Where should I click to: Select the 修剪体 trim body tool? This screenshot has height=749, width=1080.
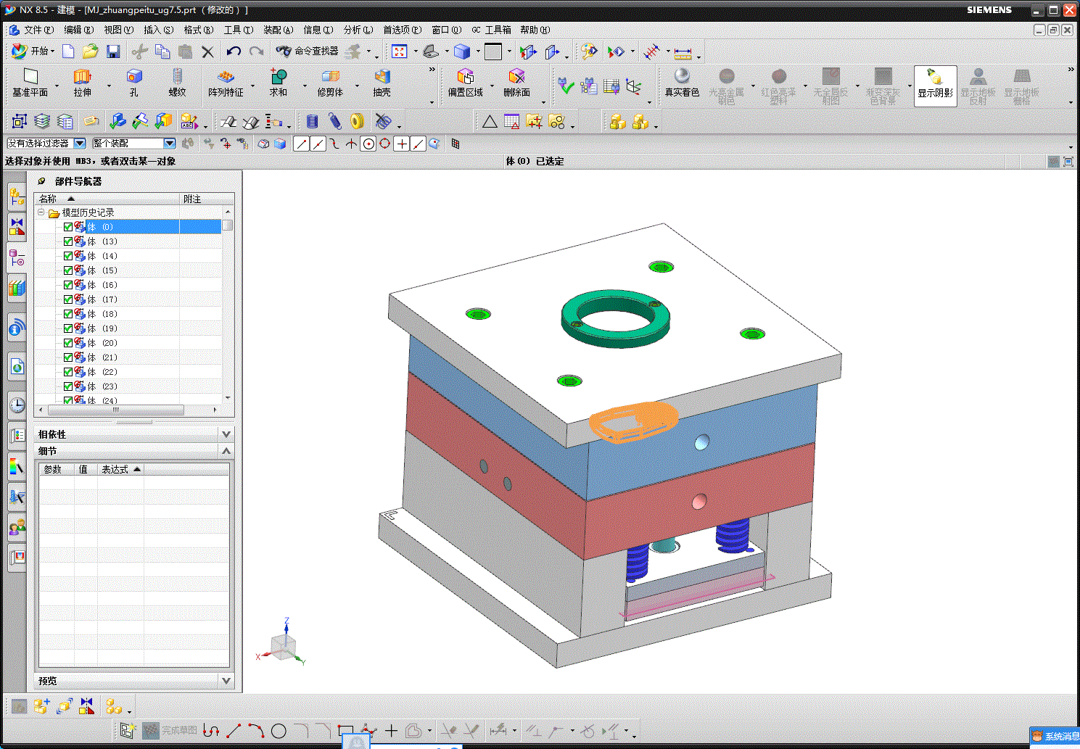pyautogui.click(x=330, y=83)
